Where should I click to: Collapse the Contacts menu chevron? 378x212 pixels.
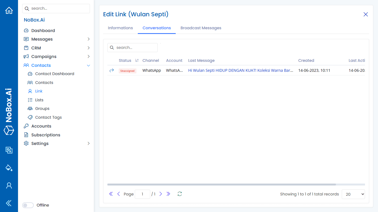(89, 65)
